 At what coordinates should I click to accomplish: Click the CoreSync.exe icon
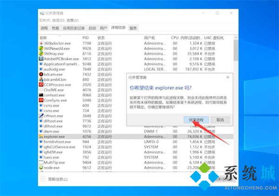[41, 100]
